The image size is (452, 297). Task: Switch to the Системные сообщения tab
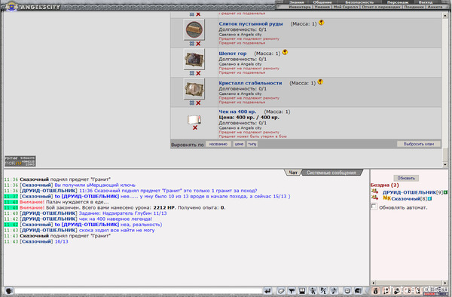(331, 173)
